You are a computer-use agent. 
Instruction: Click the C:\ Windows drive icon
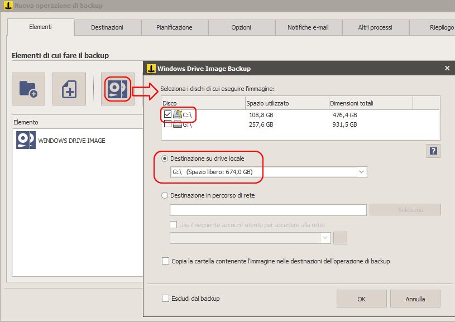178,114
